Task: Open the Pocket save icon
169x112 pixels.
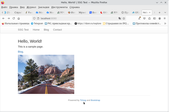Action: pos(144,19)
